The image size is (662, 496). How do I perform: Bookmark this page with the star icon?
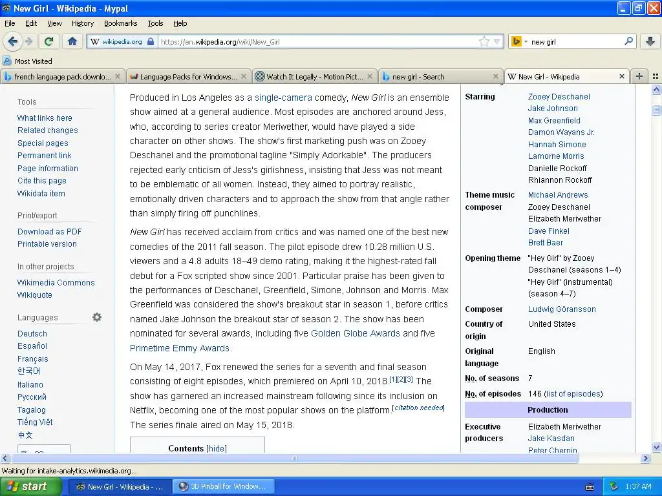[484, 41]
